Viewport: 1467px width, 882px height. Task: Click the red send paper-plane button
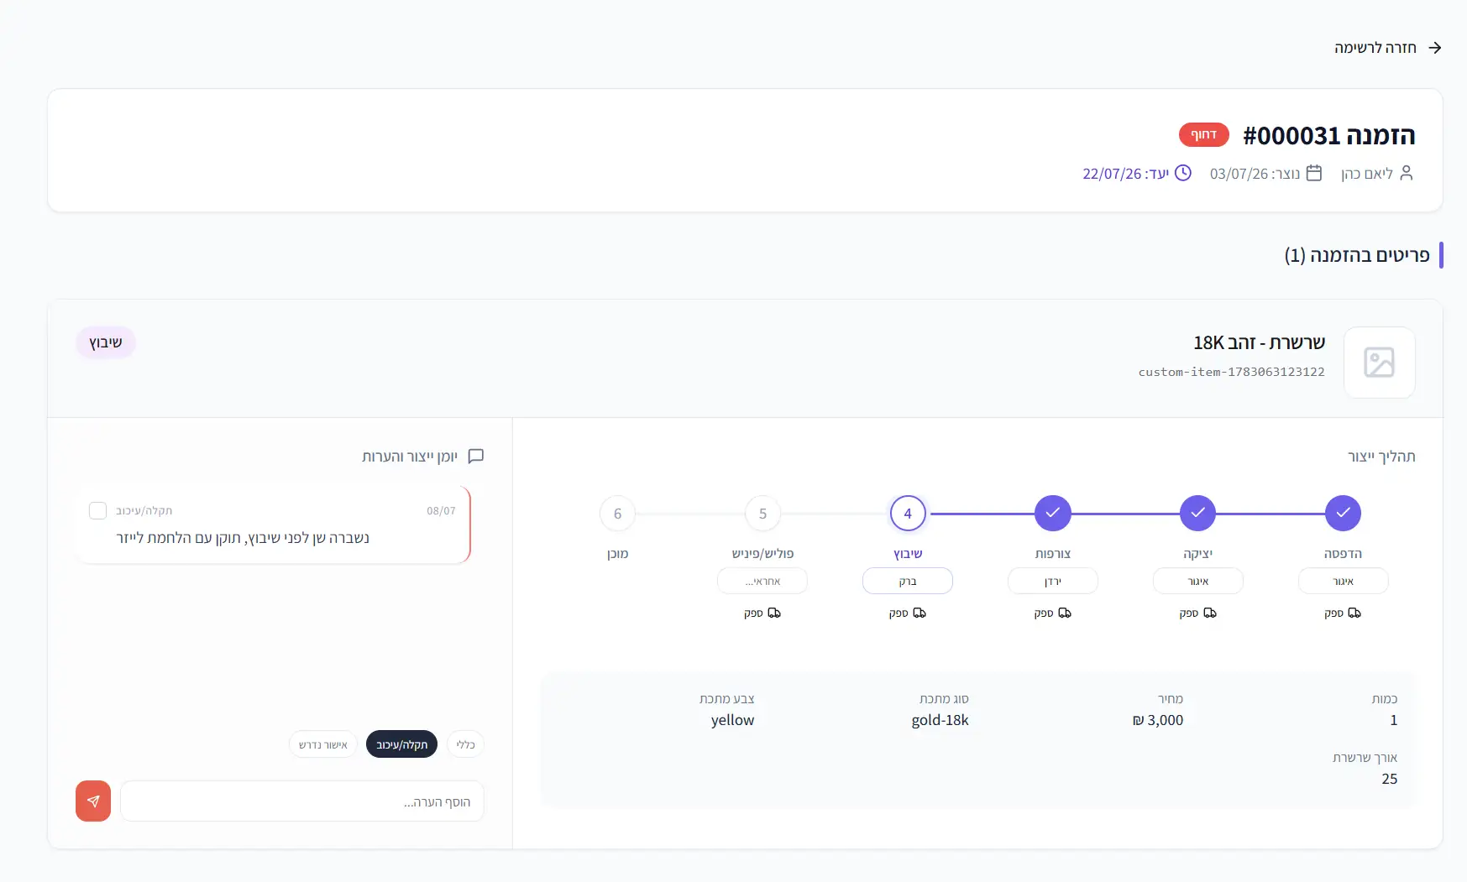point(93,801)
